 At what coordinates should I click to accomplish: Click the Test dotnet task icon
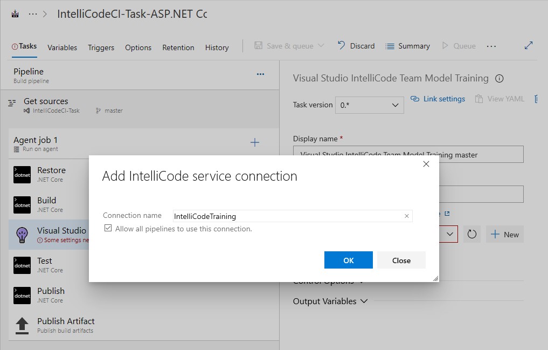pos(22,265)
